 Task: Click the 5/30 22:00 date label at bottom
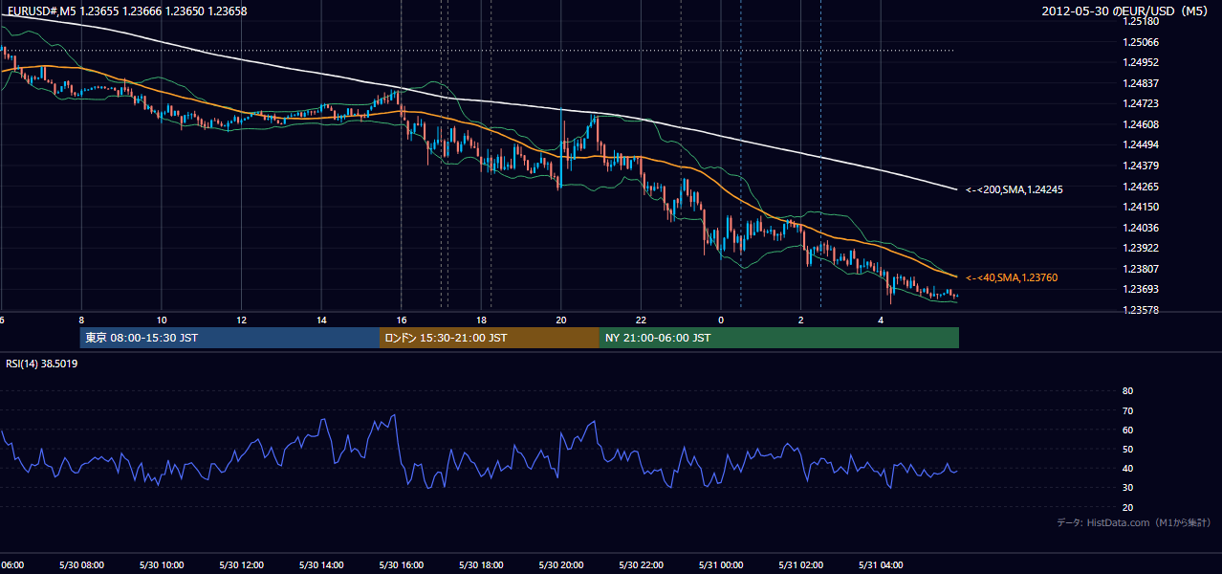pyautogui.click(x=640, y=565)
